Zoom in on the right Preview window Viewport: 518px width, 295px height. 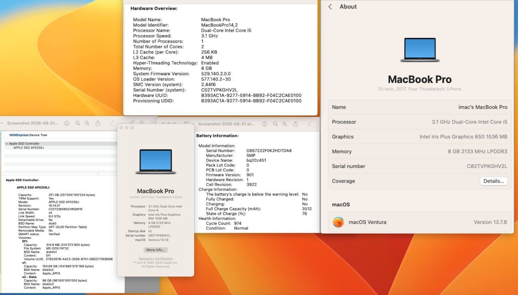pos(285,124)
